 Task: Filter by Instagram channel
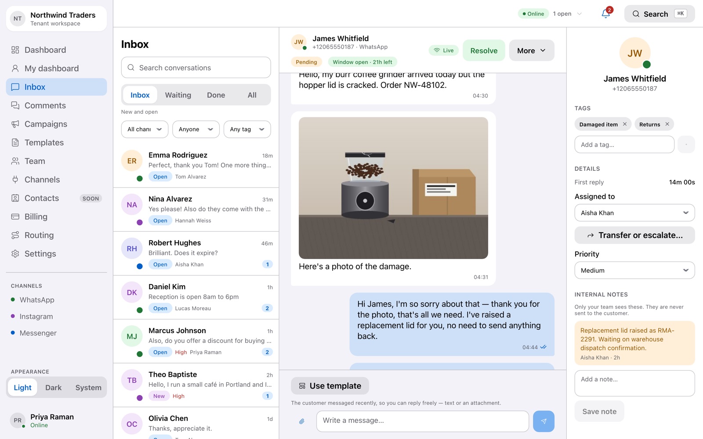click(56, 317)
